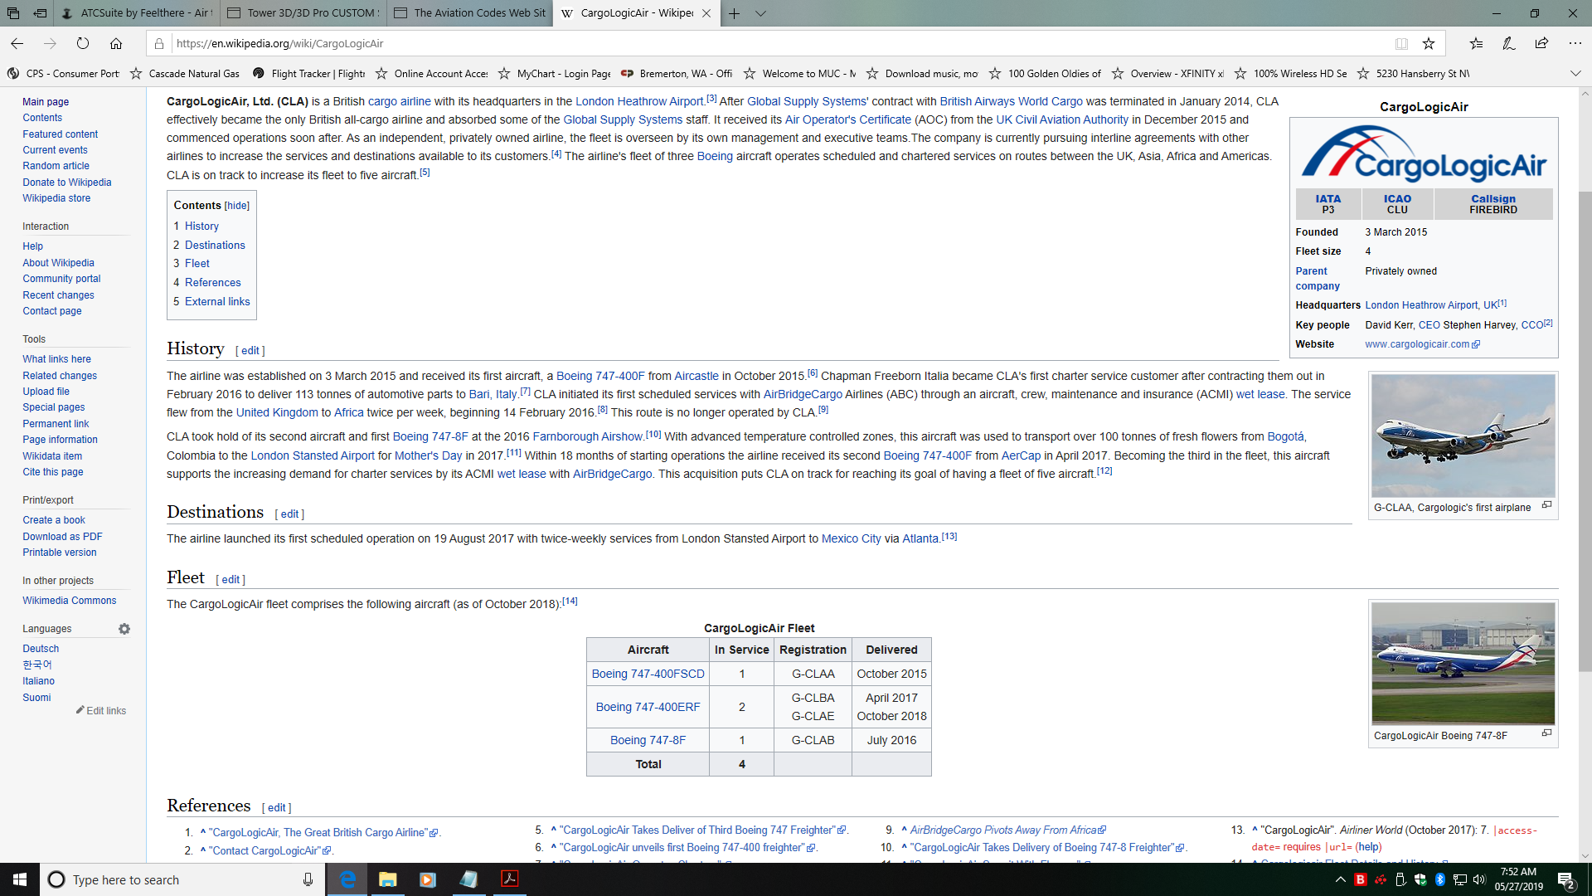The height and width of the screenshot is (896, 1592).
Task: Switch to Tower 3D/3D Pro CUSTOM tab
Action: tap(303, 13)
